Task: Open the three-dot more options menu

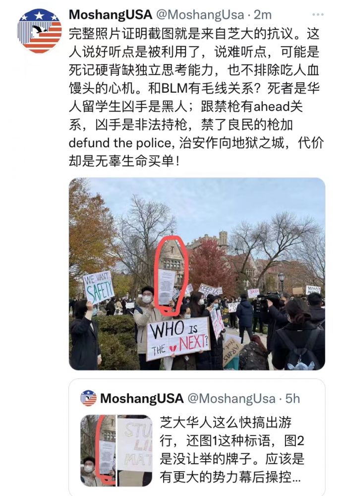Action: coord(318,14)
